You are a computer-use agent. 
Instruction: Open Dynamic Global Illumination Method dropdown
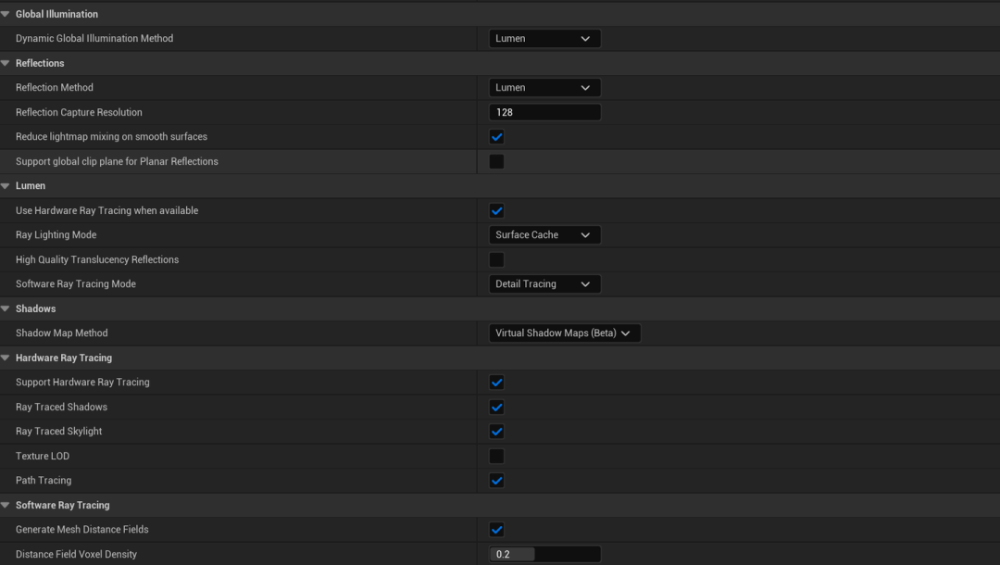[544, 38]
